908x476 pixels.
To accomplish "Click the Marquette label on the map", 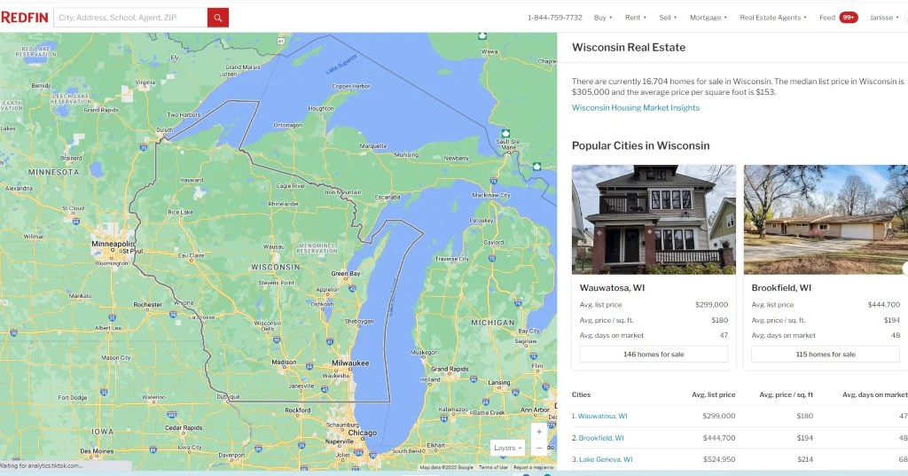I will (373, 146).
